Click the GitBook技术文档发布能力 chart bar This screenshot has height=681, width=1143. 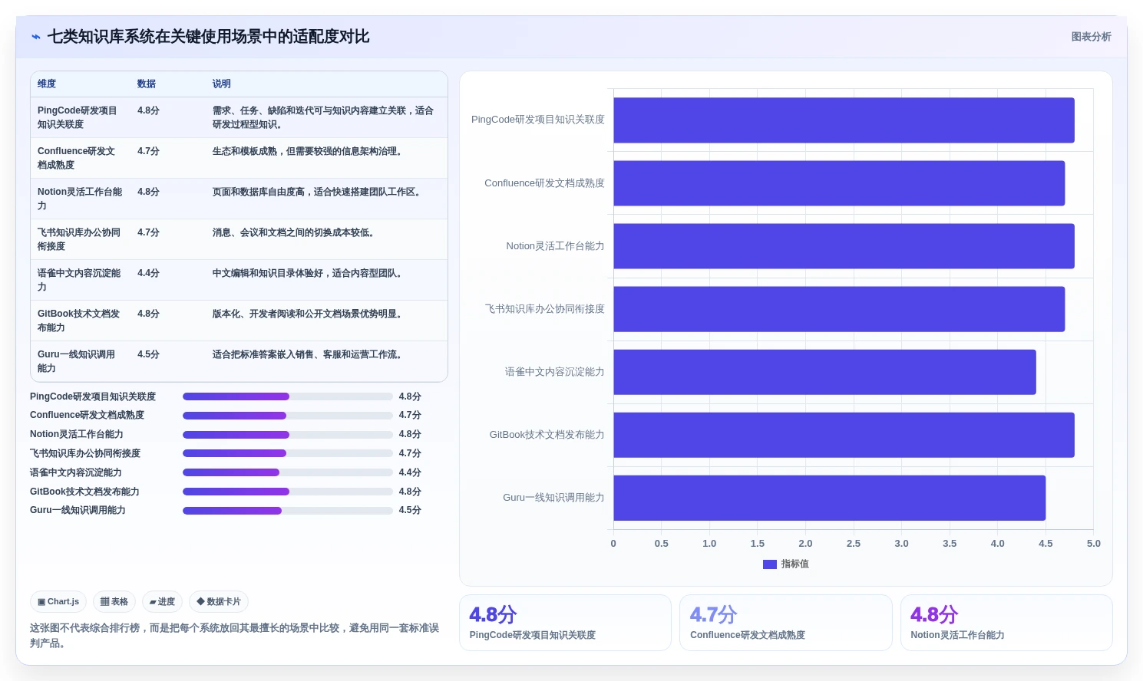[x=844, y=435]
